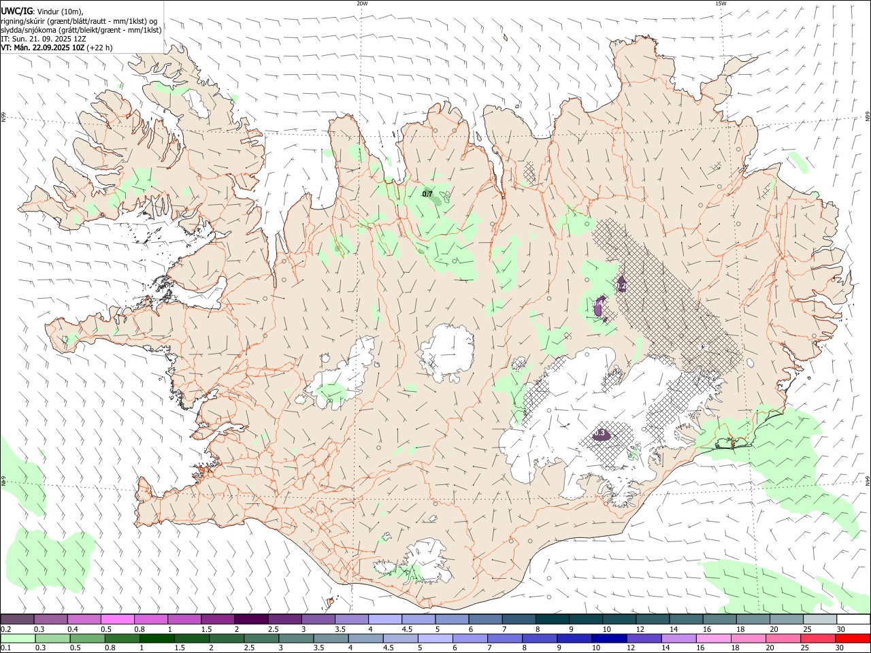Click the "1.5" label on the lower legend scale
The image size is (871, 653).
[180, 648]
